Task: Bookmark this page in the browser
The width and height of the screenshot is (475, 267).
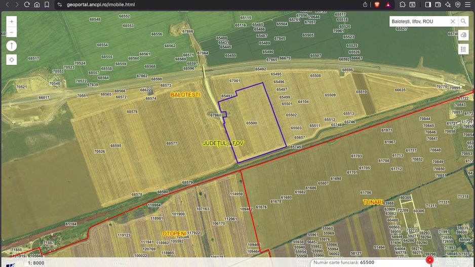Action: (47, 5)
